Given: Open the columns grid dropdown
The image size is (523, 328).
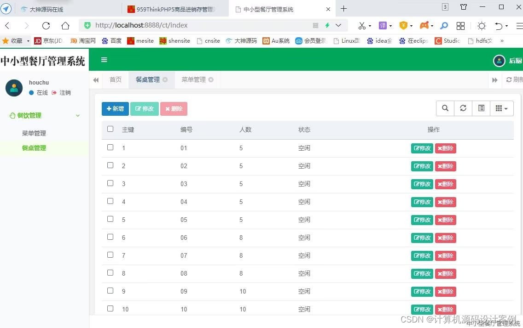Looking at the screenshot, I should (501, 108).
